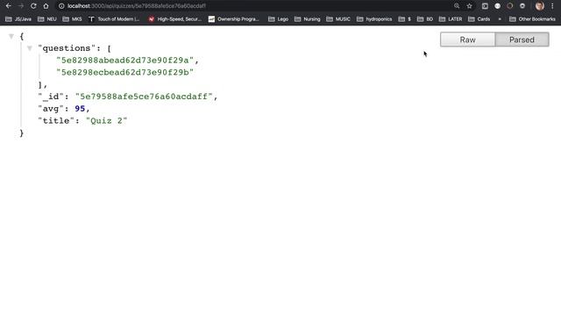View site information icon in address bar
The height and width of the screenshot is (316, 561).
tap(61, 6)
